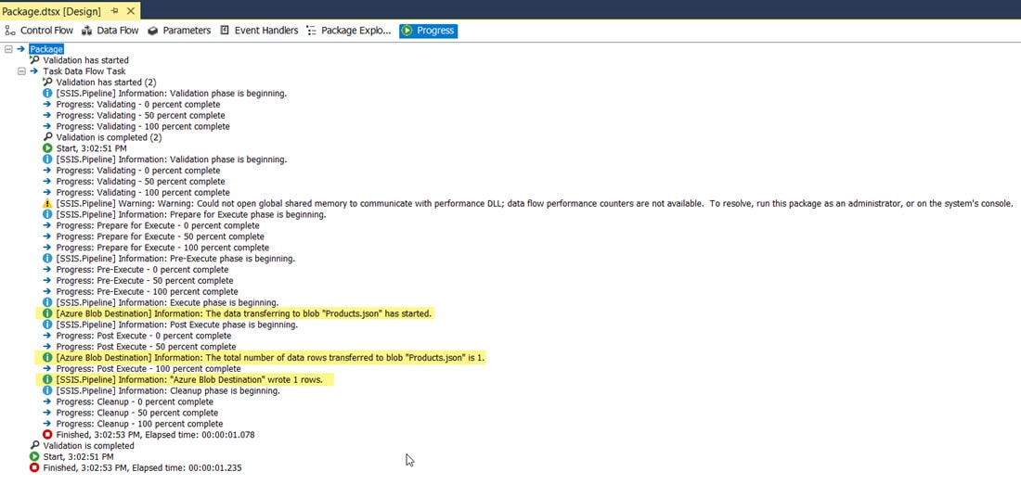Click arrow icon of Pre-Execute - 0 percent complete
1021x497 pixels.
pos(47,269)
